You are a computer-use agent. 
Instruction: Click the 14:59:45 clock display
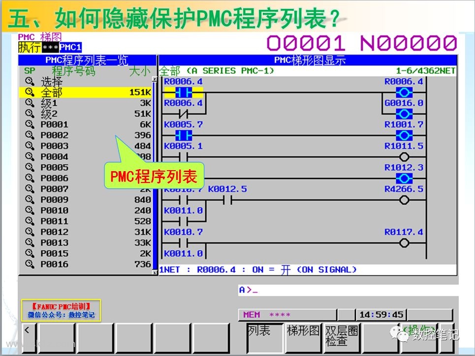(x=381, y=315)
